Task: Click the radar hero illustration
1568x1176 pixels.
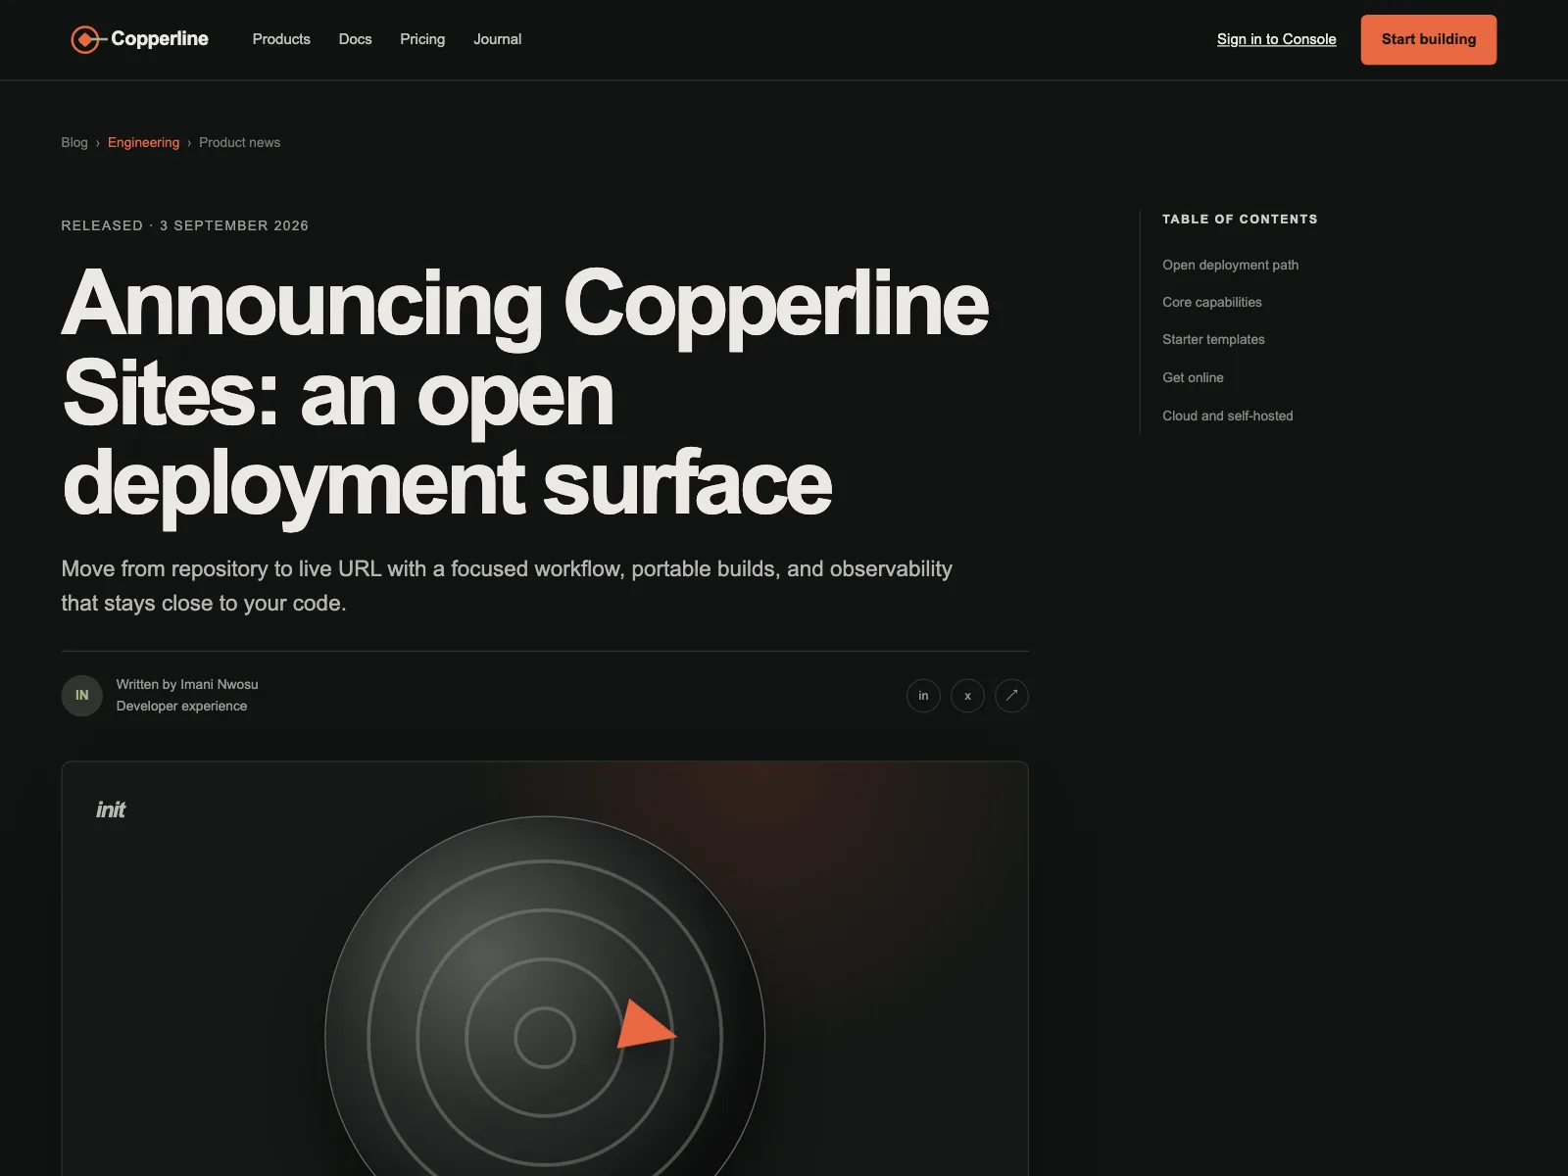Action: click(x=545, y=997)
